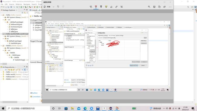
Task: Click the zoom magnifier in snip toolbar
Action: point(149,7)
